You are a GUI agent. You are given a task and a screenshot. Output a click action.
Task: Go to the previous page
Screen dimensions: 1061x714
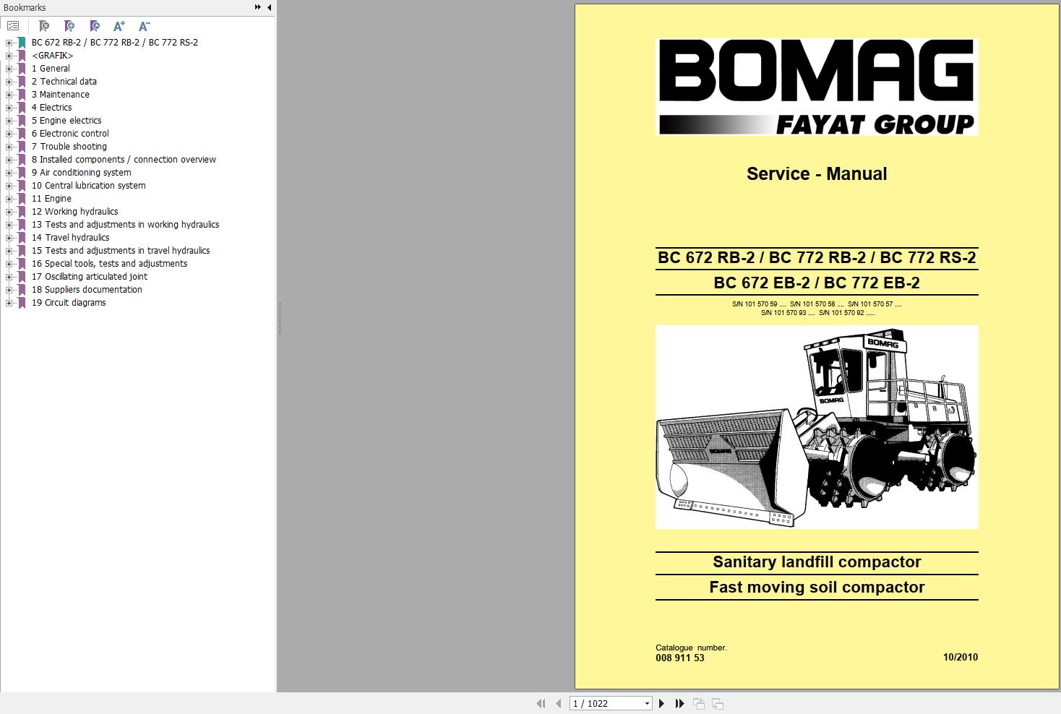(558, 703)
